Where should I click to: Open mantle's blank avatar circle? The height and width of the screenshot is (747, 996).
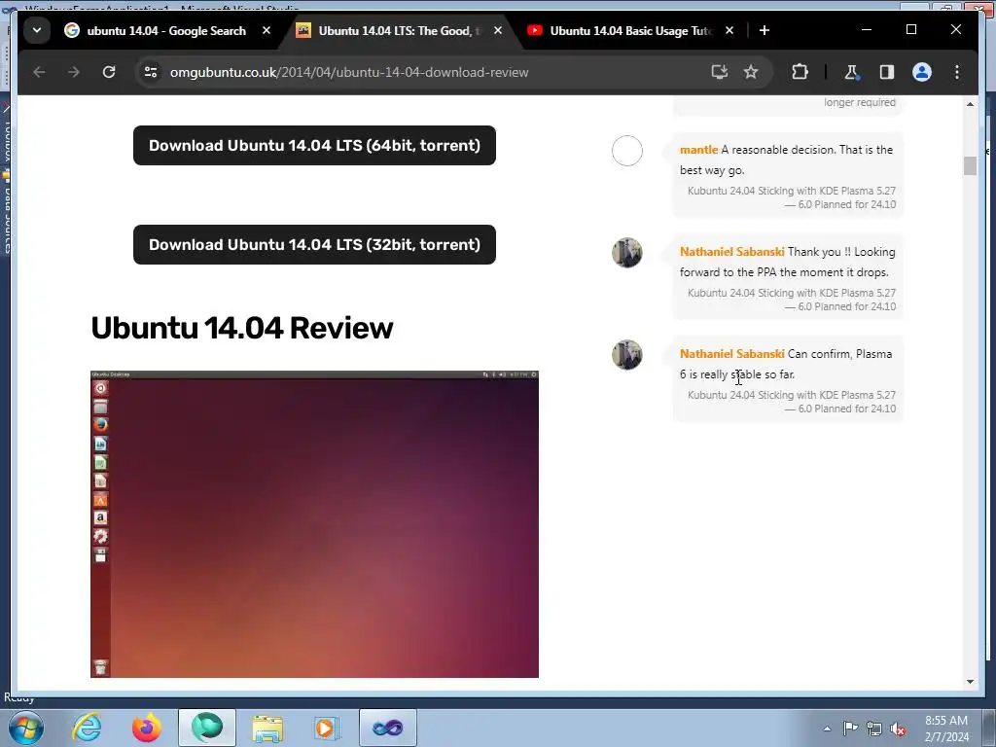pos(627,151)
